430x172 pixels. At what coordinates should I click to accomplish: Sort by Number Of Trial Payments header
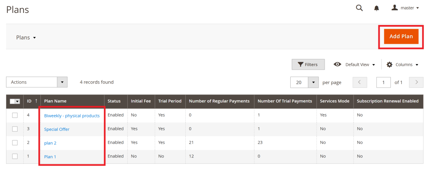[285, 101]
